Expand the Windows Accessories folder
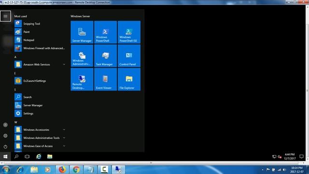This screenshot has height=174, width=309. [x=40, y=130]
